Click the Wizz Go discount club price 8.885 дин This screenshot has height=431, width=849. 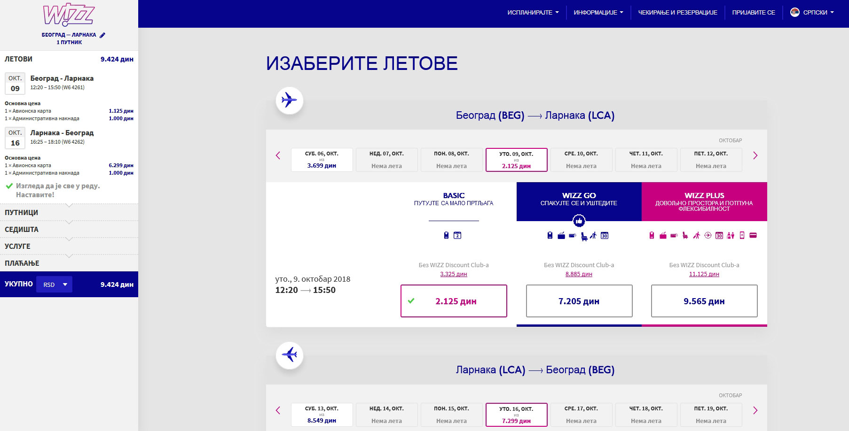point(579,274)
